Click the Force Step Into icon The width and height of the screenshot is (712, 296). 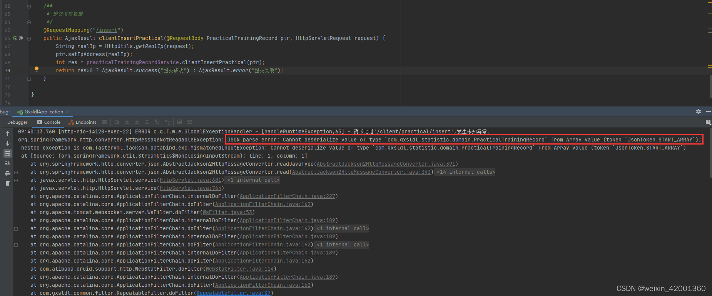click(137, 122)
